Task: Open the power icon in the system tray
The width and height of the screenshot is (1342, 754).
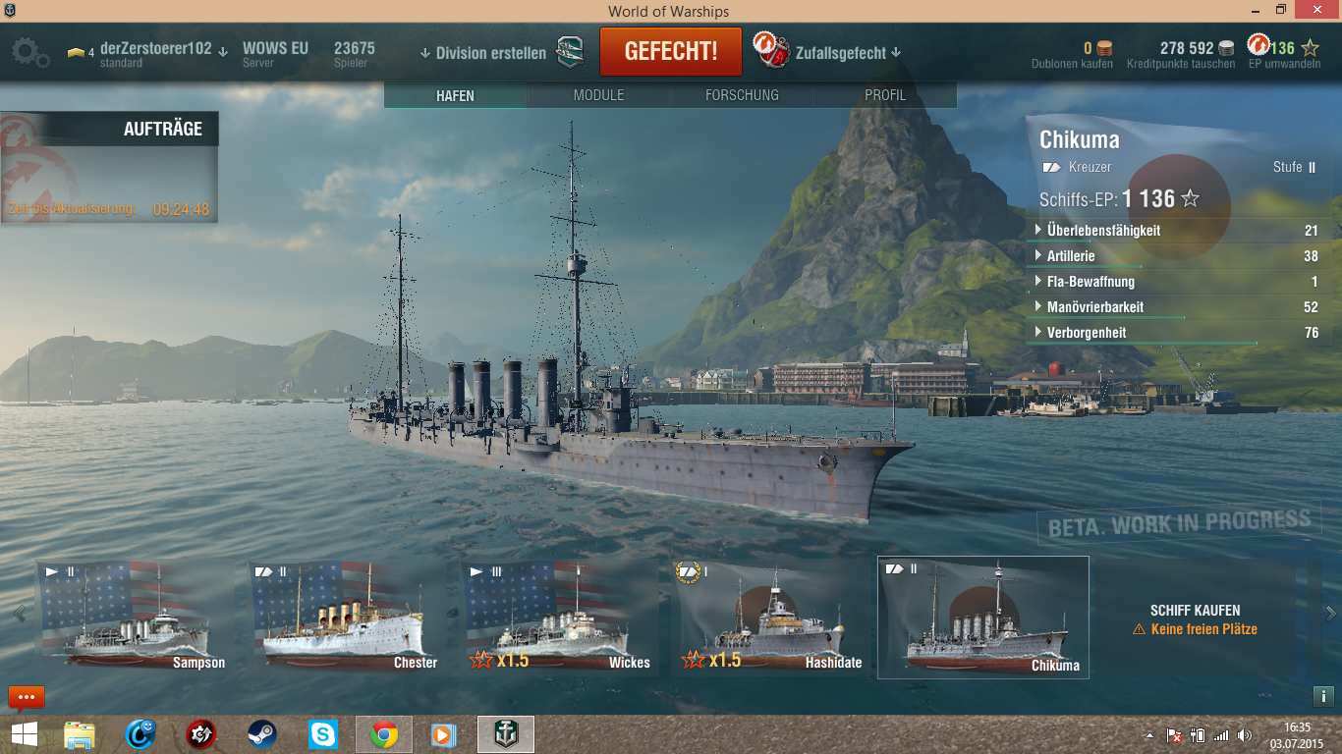Action: (1197, 735)
